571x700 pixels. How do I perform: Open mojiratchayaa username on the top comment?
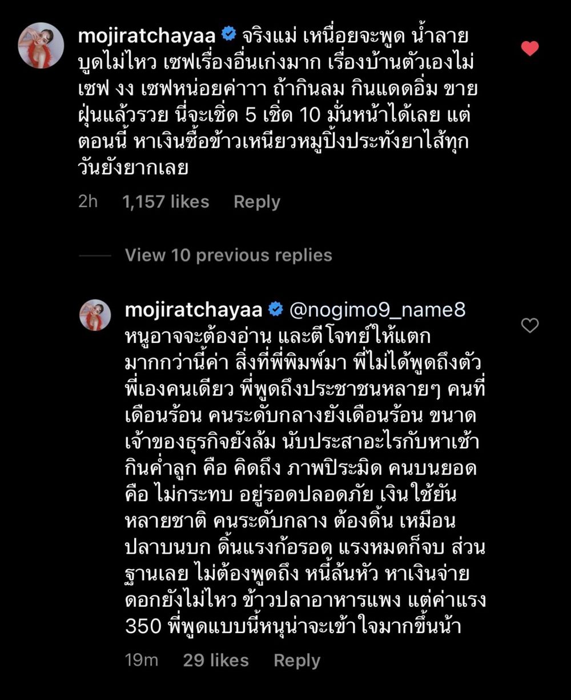pyautogui.click(x=147, y=36)
